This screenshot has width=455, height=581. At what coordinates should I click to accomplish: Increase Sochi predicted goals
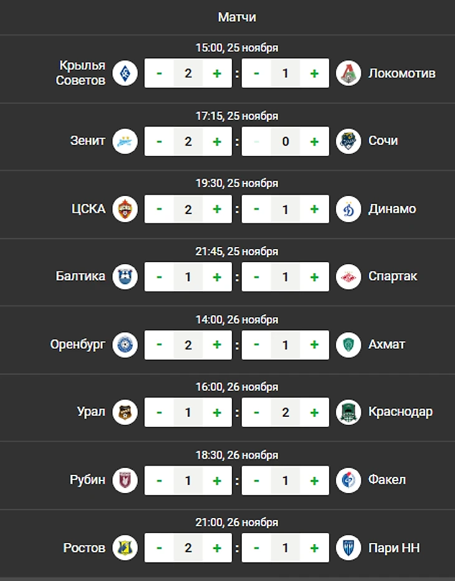pos(314,141)
